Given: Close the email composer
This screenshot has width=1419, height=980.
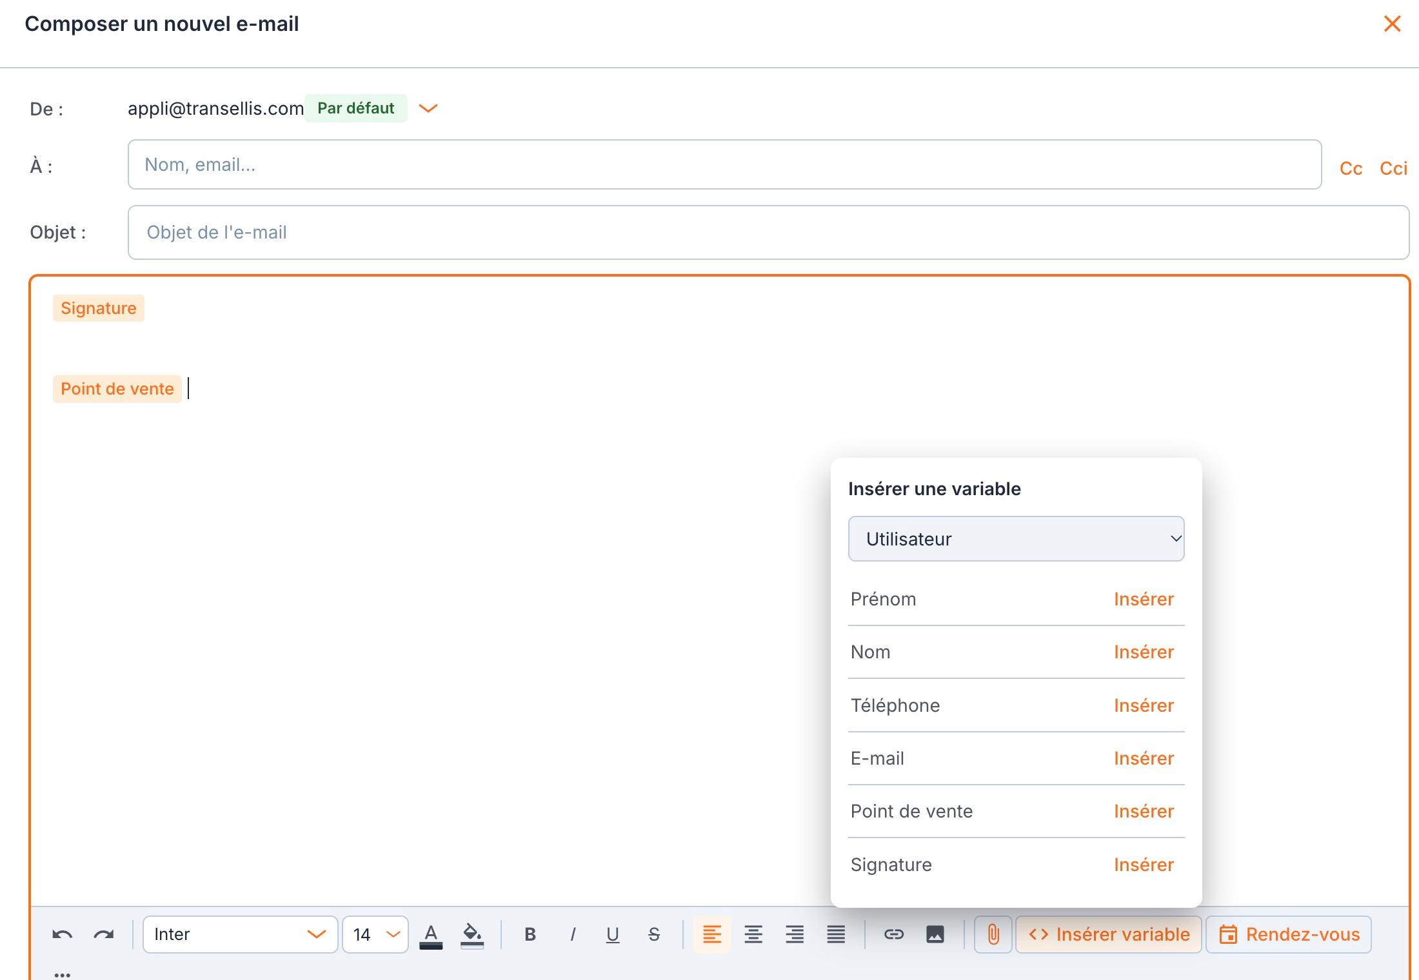Looking at the screenshot, I should point(1392,24).
